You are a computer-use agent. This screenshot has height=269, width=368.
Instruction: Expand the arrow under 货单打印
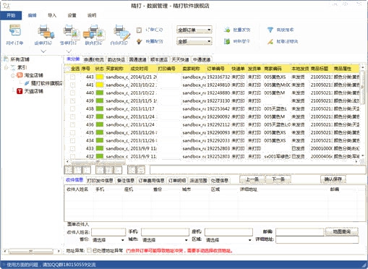[x=69, y=51]
